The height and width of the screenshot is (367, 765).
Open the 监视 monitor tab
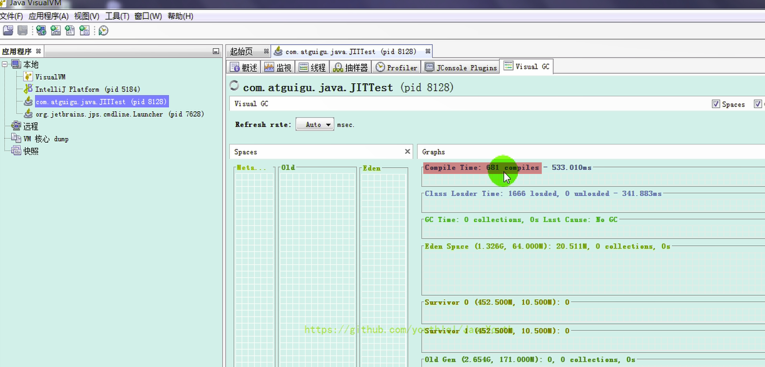click(278, 68)
